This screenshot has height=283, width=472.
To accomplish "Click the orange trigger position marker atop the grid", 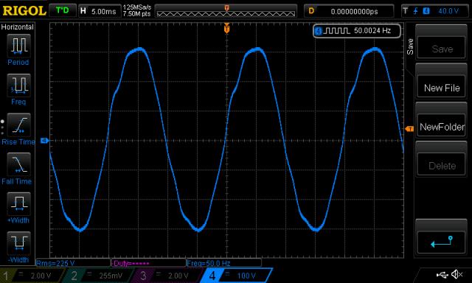I will coord(226,28).
